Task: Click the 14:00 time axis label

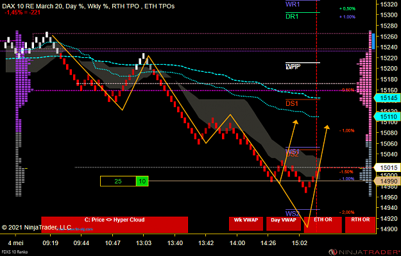Action: coord(237,243)
